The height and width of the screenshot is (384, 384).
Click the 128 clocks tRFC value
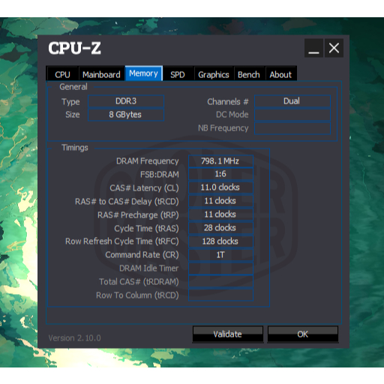point(221,241)
